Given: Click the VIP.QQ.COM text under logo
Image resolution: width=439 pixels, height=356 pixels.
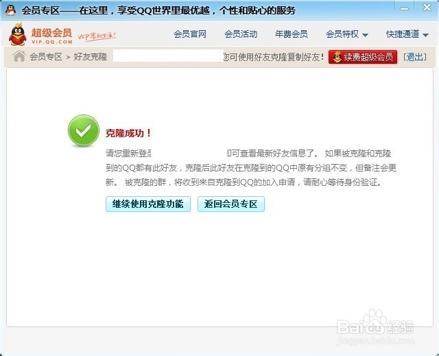Looking at the screenshot, I should tap(52, 42).
